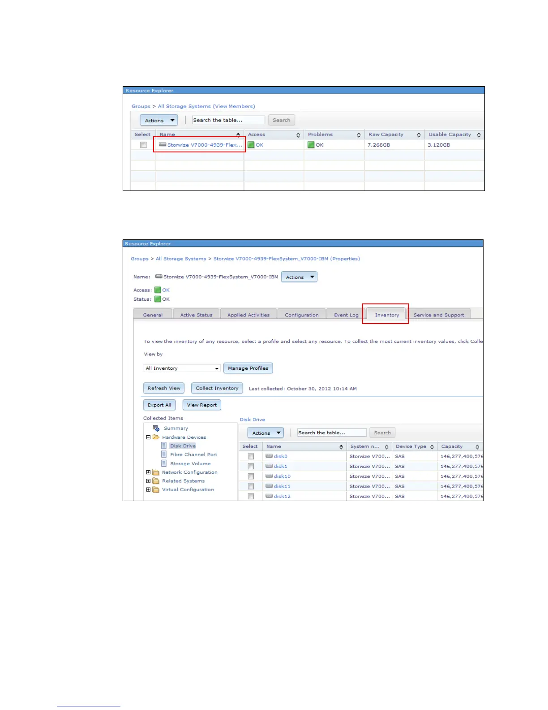Click the drive icon beside disk1

point(269,466)
